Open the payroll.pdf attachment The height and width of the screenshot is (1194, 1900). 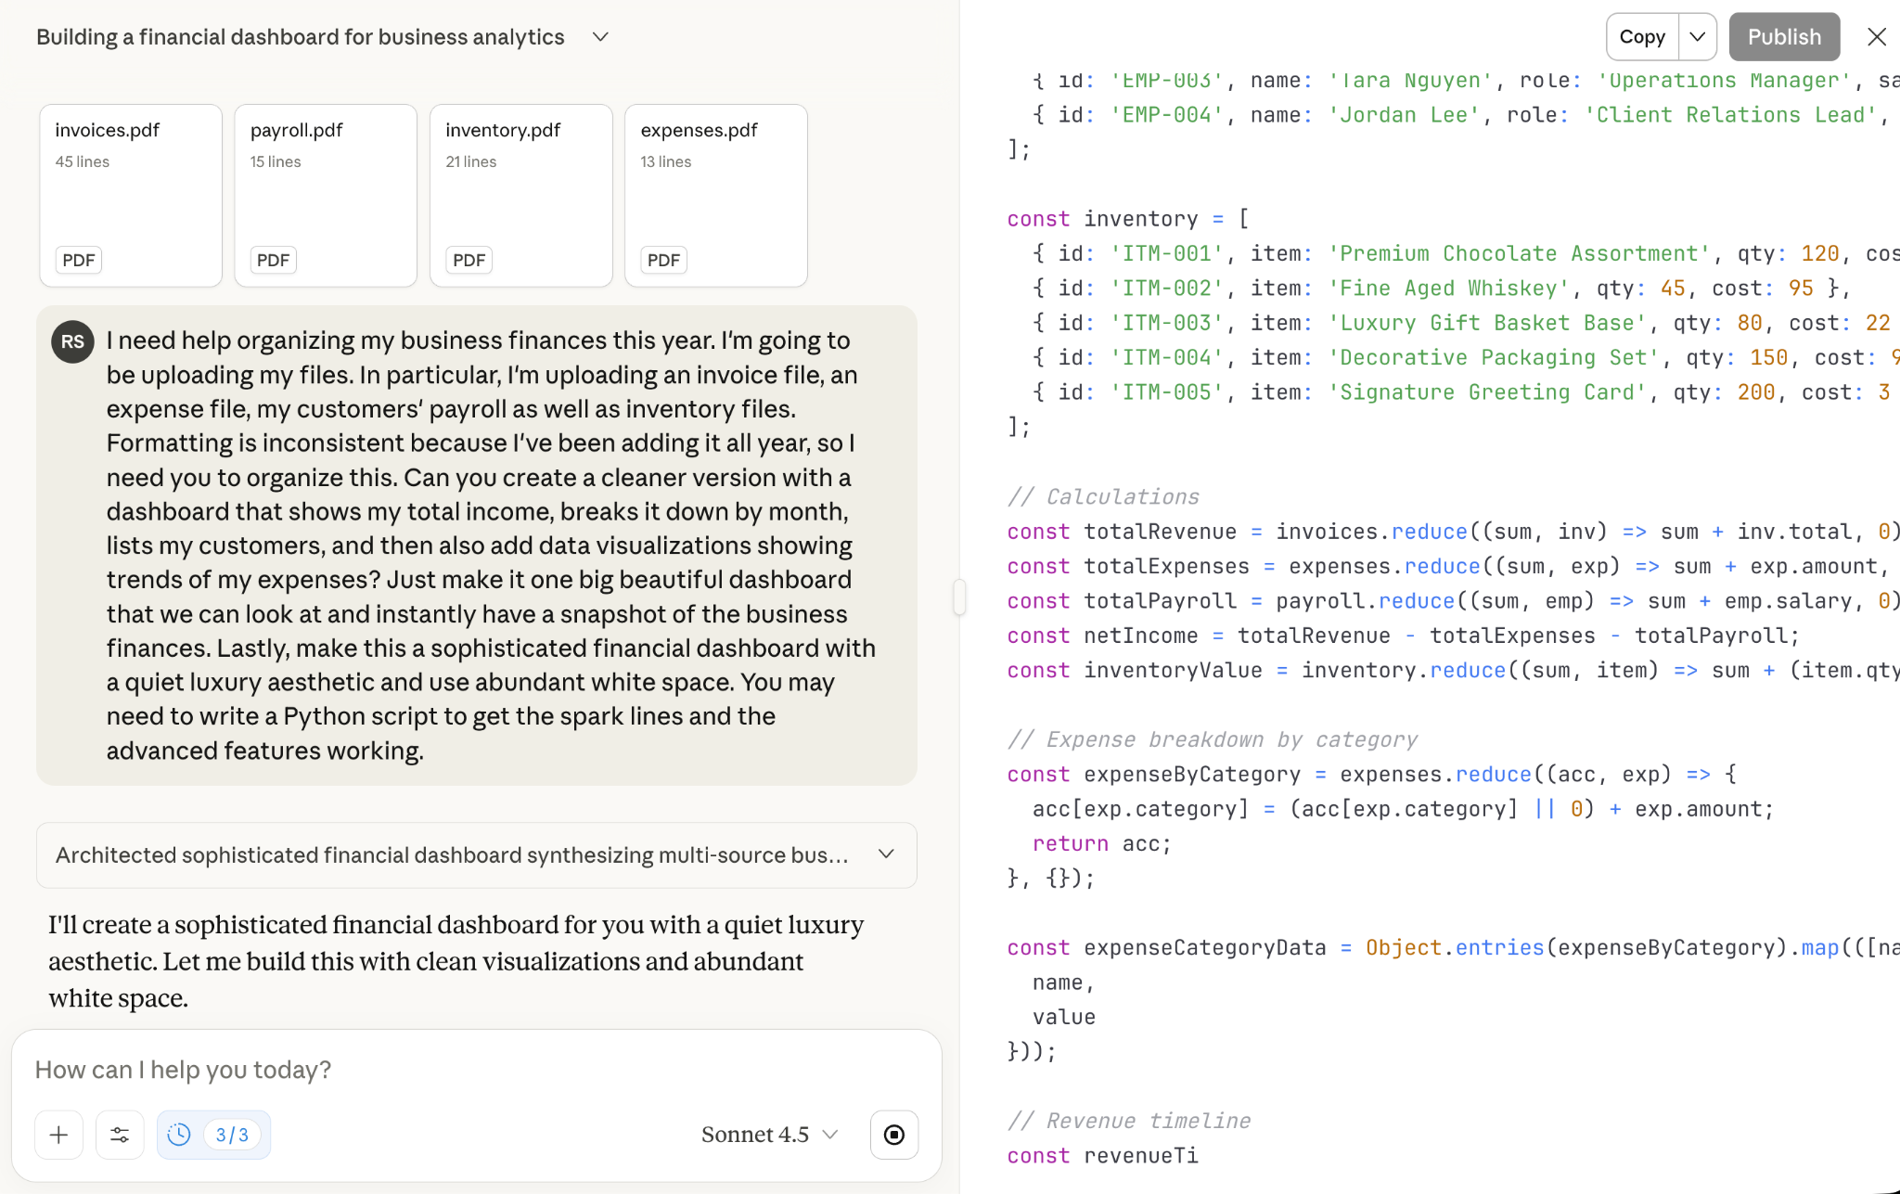pos(326,195)
